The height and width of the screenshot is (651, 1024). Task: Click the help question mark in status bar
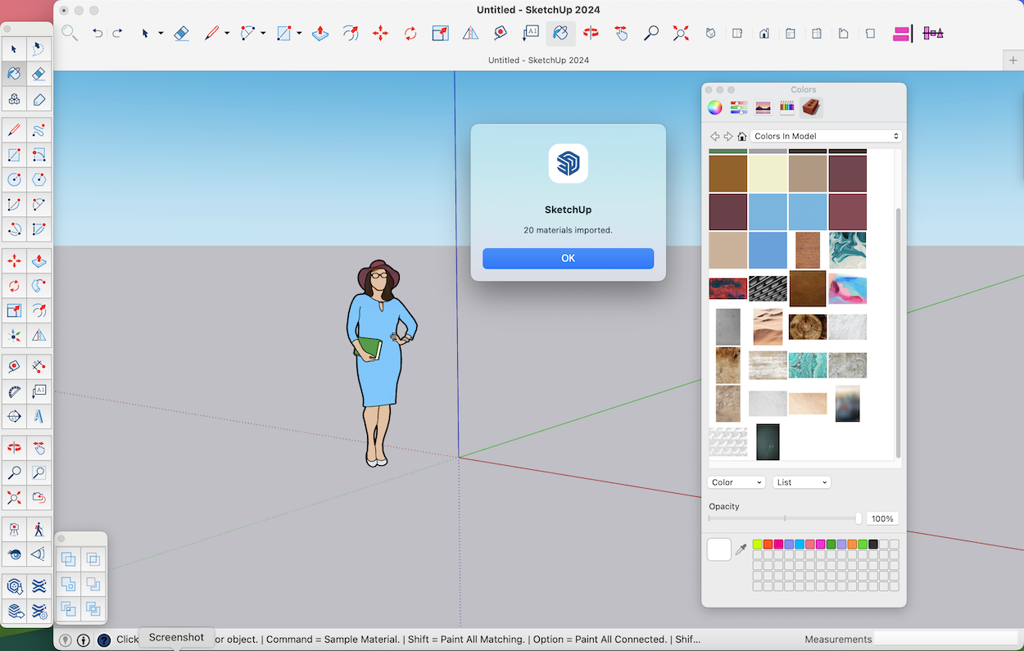(104, 640)
